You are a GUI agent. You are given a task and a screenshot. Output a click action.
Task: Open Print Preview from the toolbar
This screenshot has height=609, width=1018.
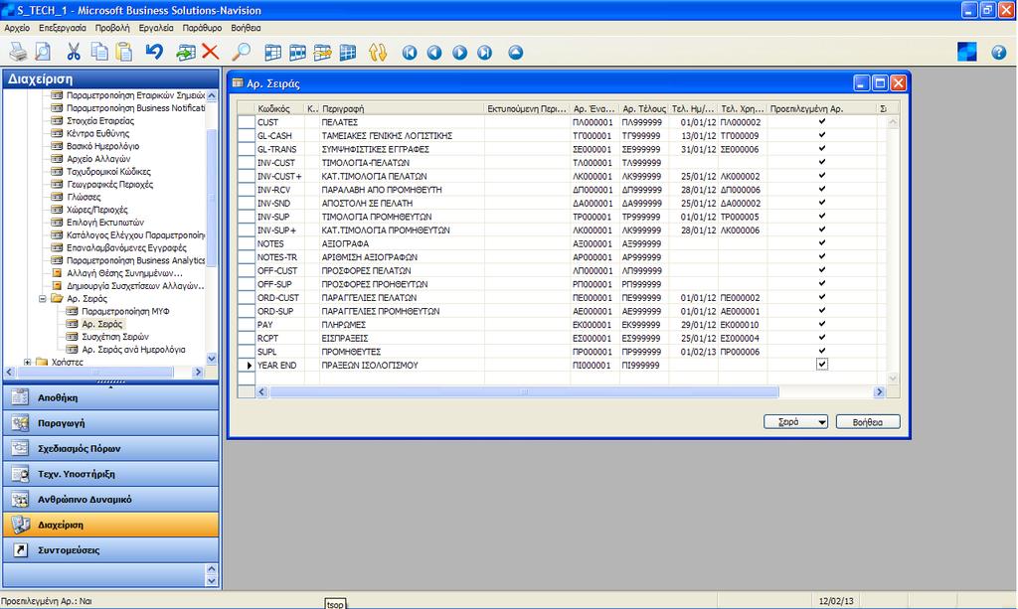pyautogui.click(x=43, y=52)
